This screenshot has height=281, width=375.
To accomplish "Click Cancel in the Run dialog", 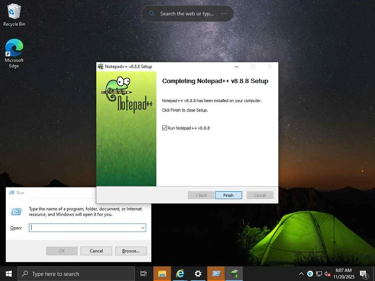I will pos(96,251).
